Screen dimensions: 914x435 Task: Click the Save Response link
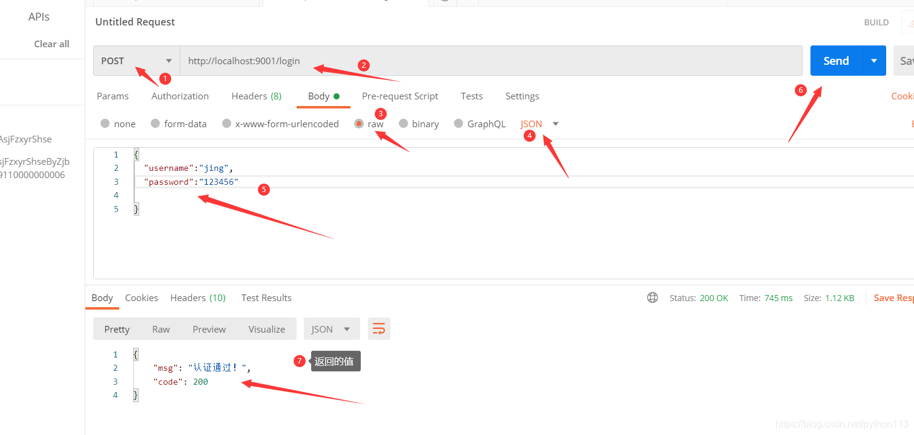tap(893, 297)
